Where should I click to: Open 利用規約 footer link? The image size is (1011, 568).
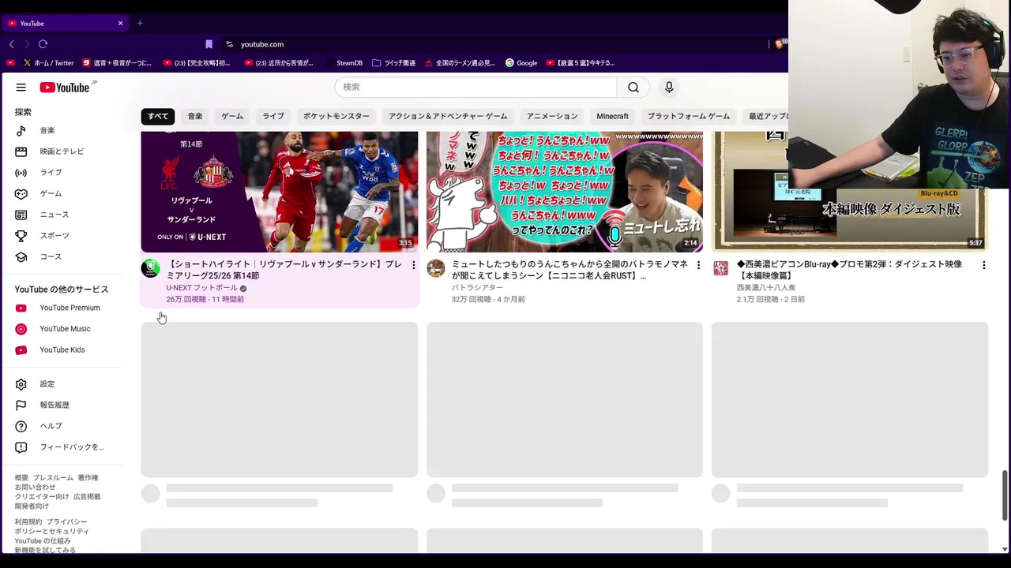28,522
